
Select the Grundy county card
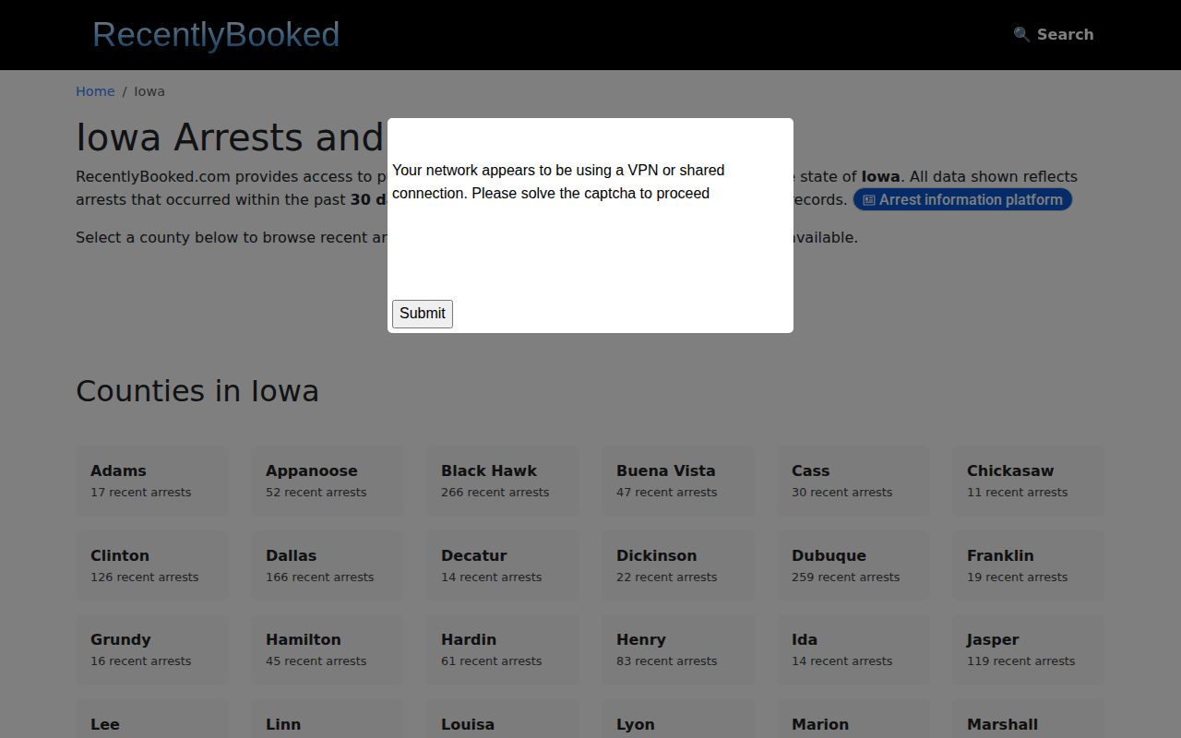point(152,649)
